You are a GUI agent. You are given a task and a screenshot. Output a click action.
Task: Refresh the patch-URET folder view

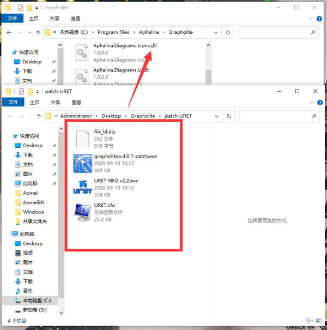coord(228,116)
